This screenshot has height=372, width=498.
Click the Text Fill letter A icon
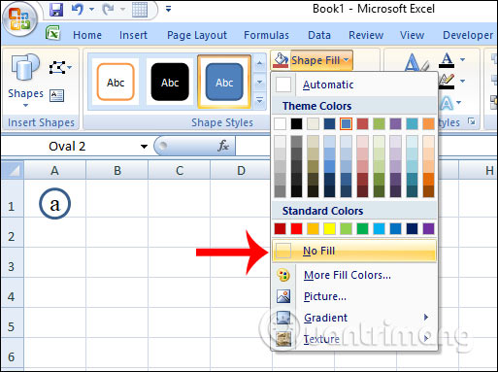tap(447, 60)
